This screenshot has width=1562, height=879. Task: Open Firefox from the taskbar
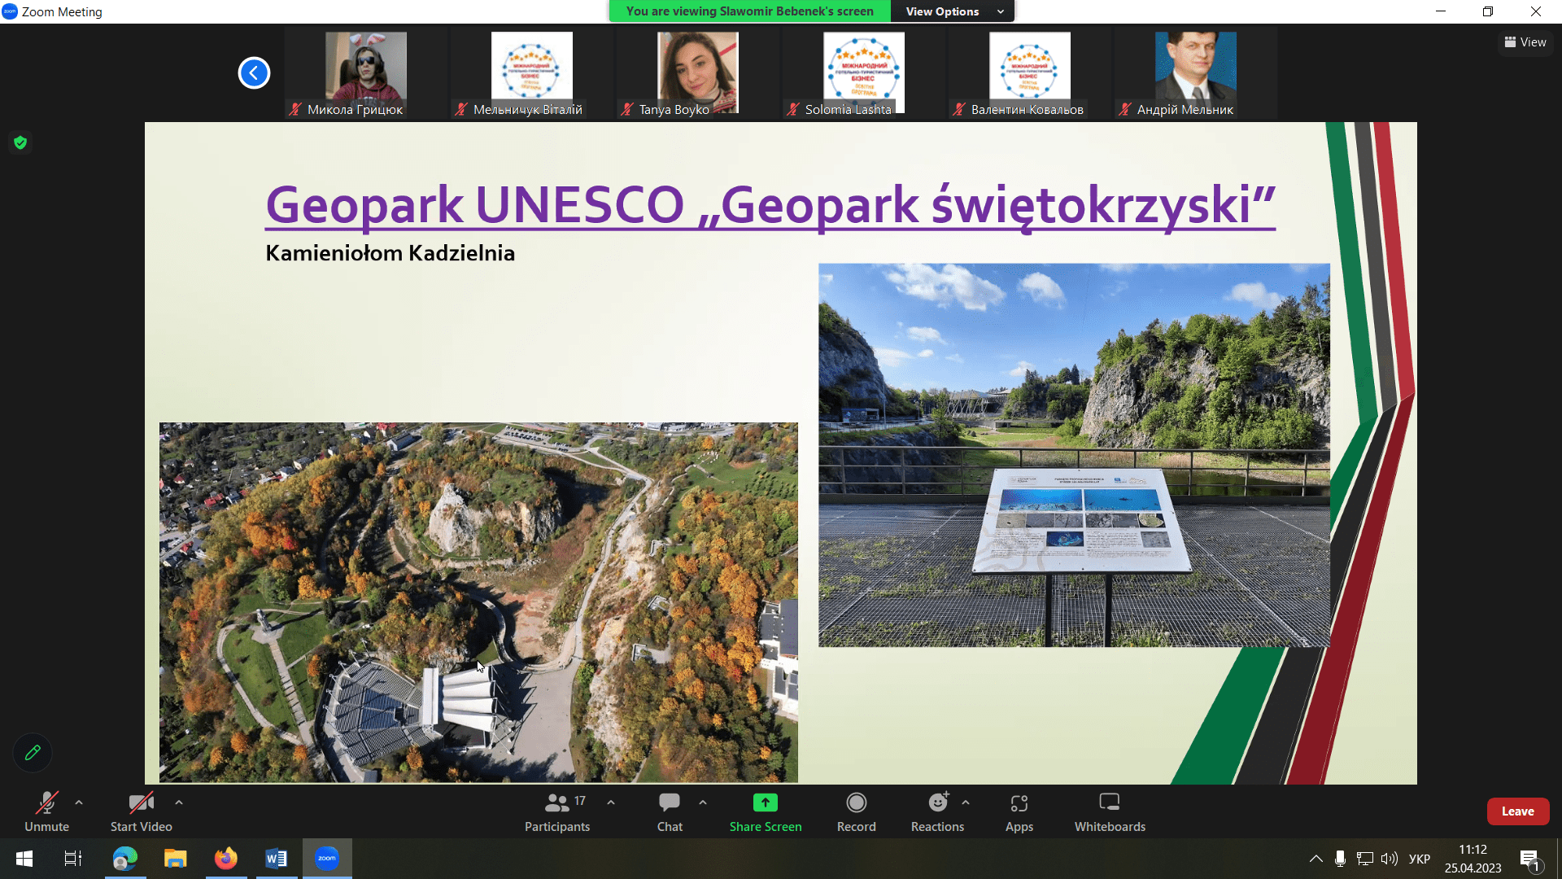[x=226, y=859]
